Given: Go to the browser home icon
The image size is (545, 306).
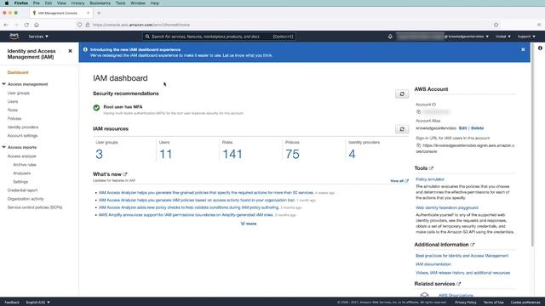Looking at the screenshot, I should (37, 25).
